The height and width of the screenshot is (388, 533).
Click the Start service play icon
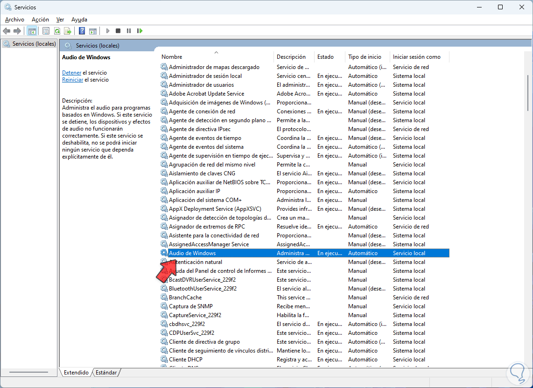(x=108, y=31)
